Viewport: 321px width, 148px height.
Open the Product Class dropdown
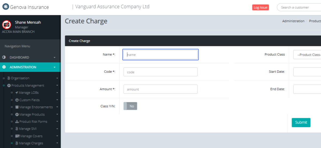tap(308, 55)
